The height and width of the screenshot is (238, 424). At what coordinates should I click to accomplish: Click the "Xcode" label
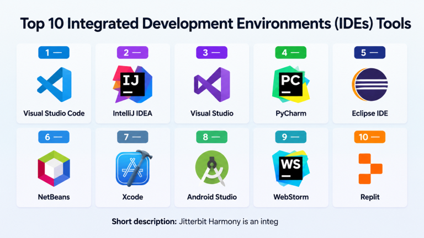(132, 197)
